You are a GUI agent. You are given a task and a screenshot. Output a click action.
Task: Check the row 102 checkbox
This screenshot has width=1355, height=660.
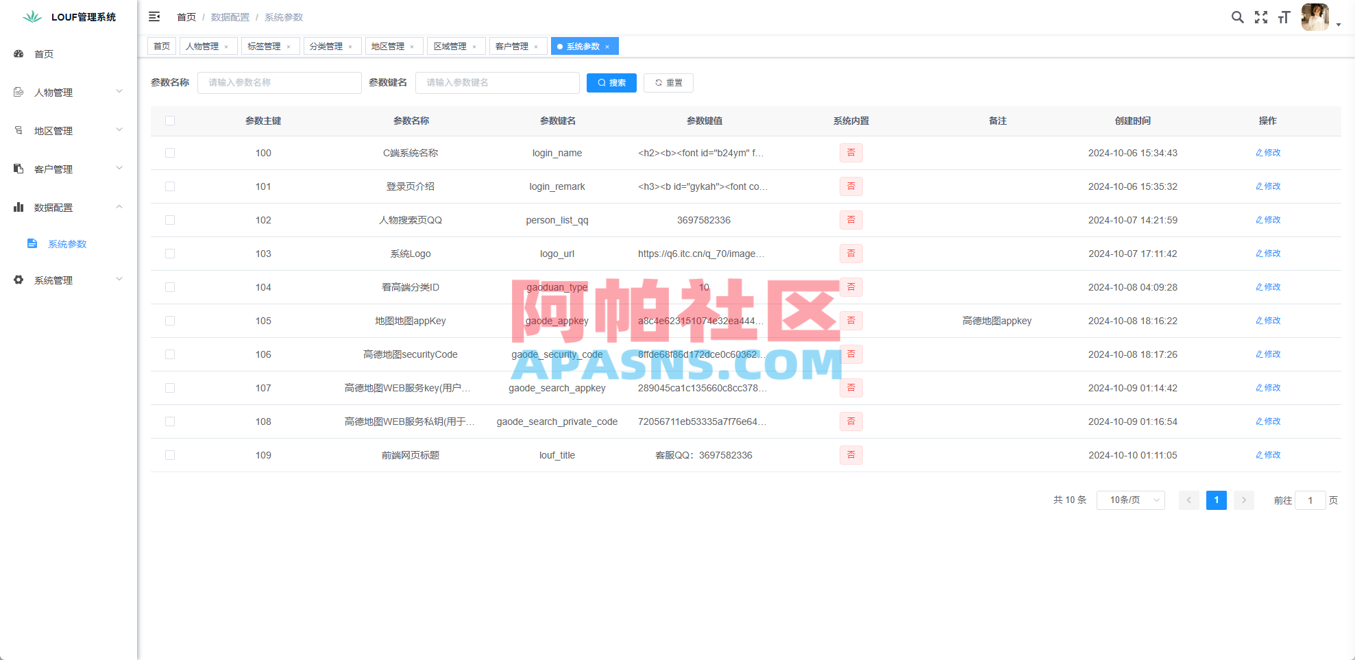(170, 220)
